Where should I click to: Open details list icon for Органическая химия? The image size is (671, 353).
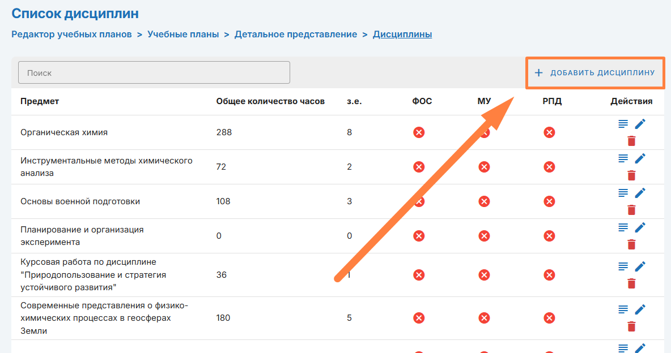[x=623, y=124]
